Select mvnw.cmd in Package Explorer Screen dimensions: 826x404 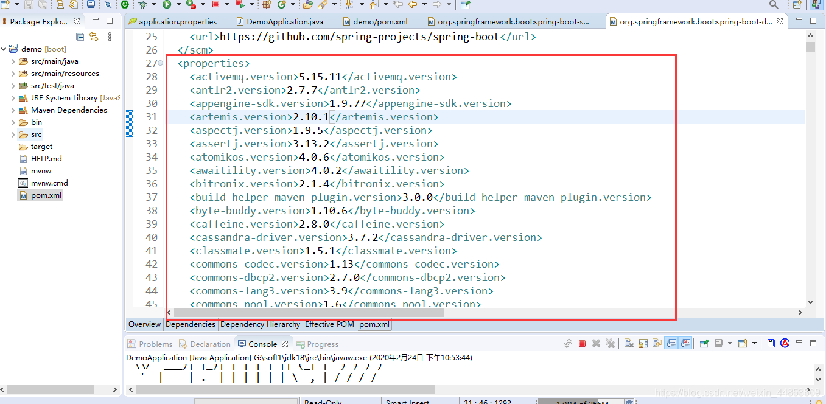(44, 183)
